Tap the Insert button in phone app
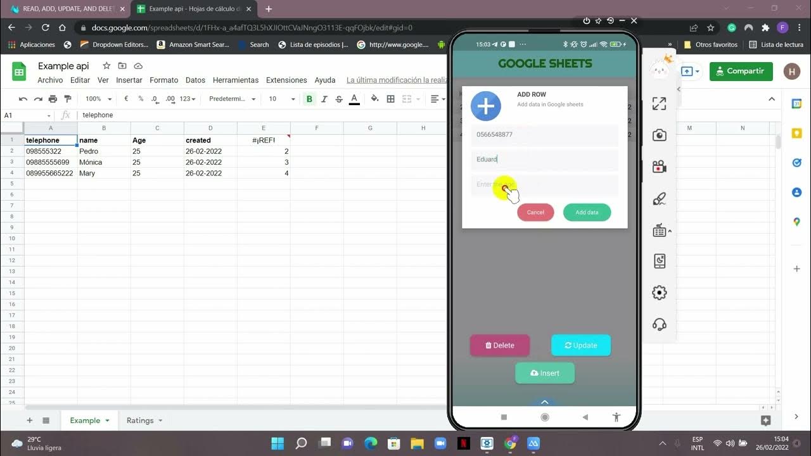The width and height of the screenshot is (811, 456). [x=545, y=373]
